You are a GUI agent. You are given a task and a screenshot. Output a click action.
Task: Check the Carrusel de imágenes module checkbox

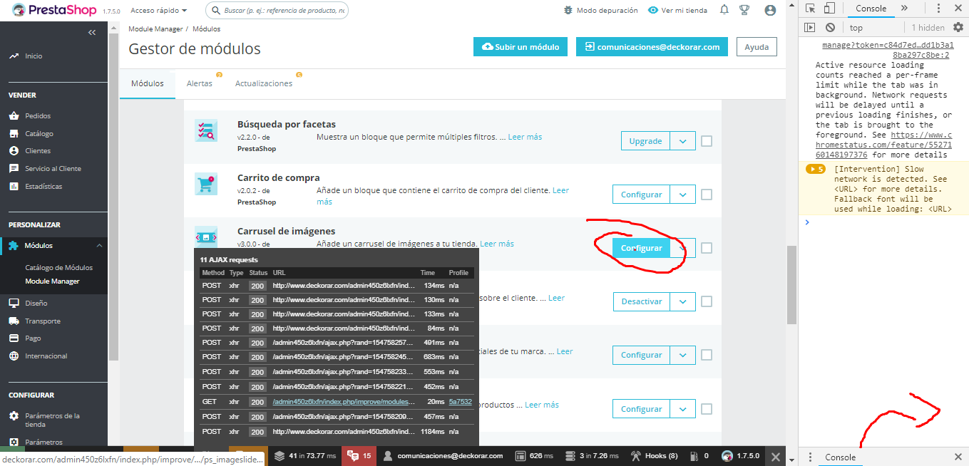click(707, 248)
